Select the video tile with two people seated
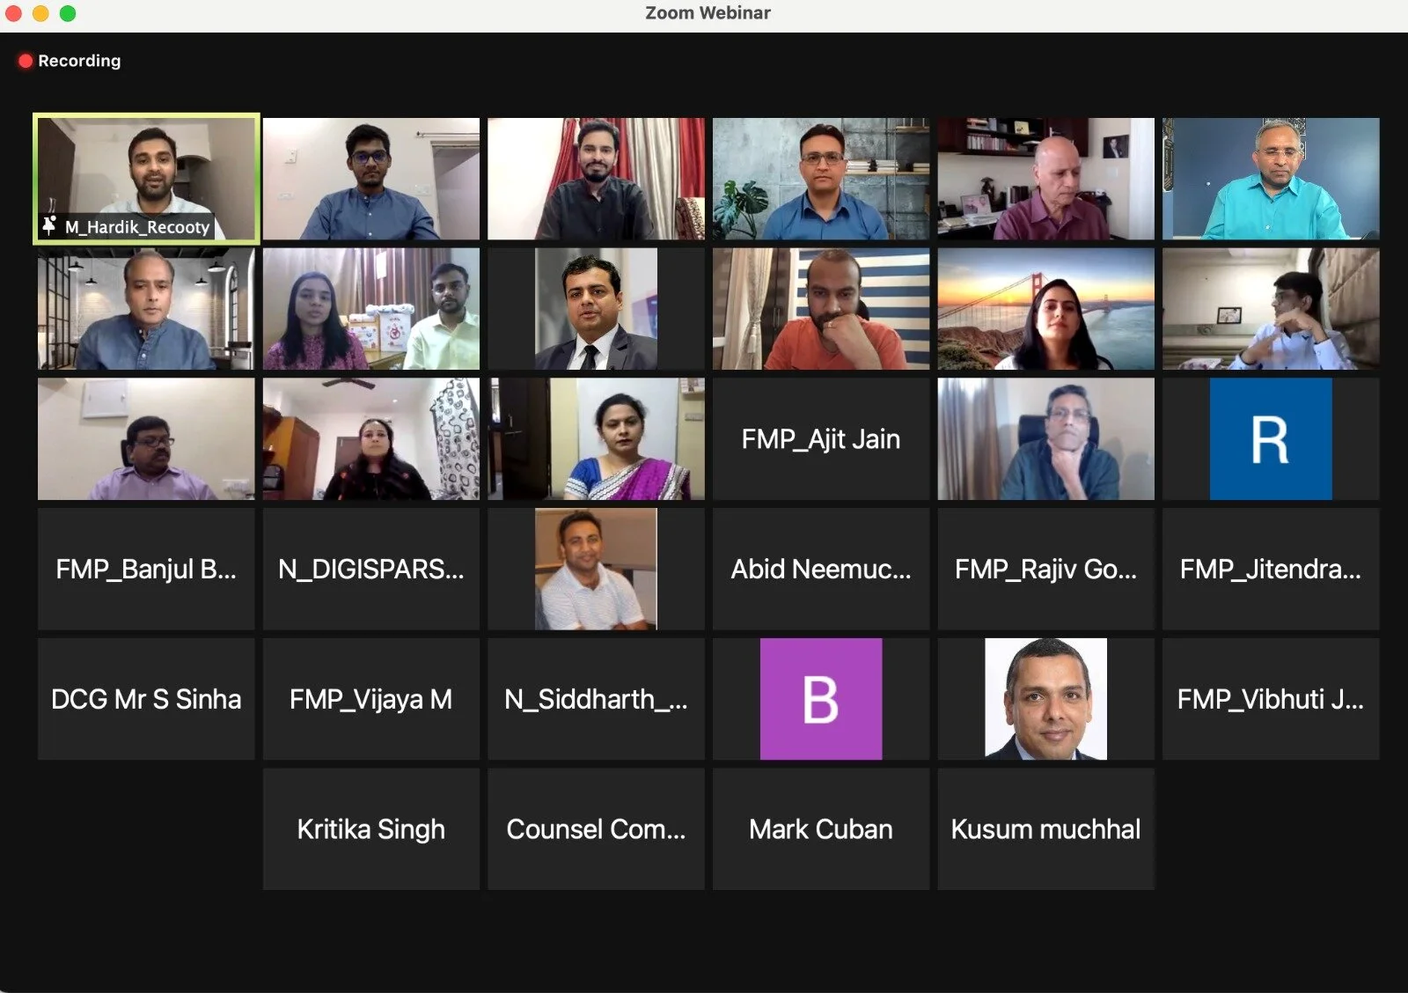This screenshot has height=993, width=1408. tap(370, 309)
